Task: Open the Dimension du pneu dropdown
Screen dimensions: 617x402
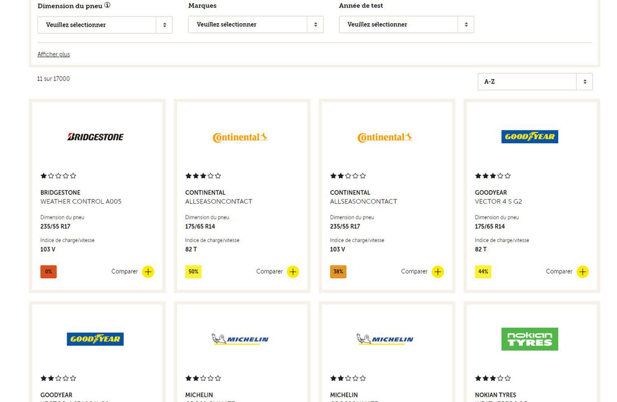Action: (105, 25)
